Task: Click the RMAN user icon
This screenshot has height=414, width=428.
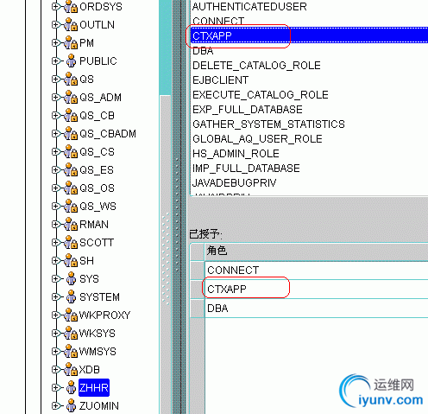Action: (x=71, y=225)
